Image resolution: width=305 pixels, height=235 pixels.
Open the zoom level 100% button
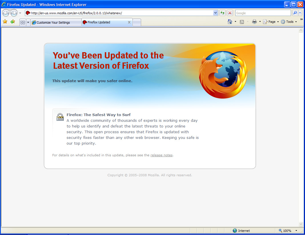coord(285,231)
